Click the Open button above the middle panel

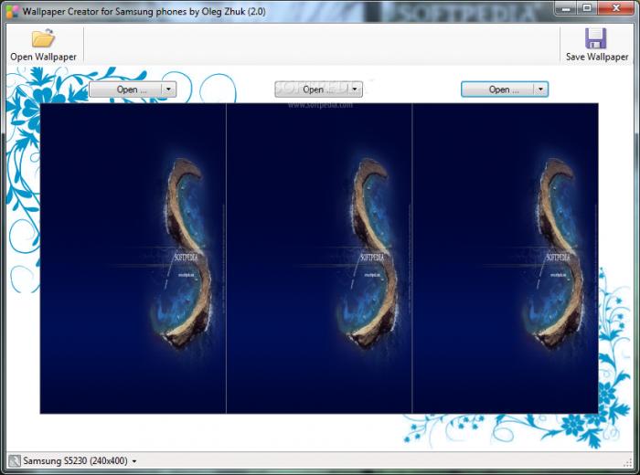[x=312, y=90]
